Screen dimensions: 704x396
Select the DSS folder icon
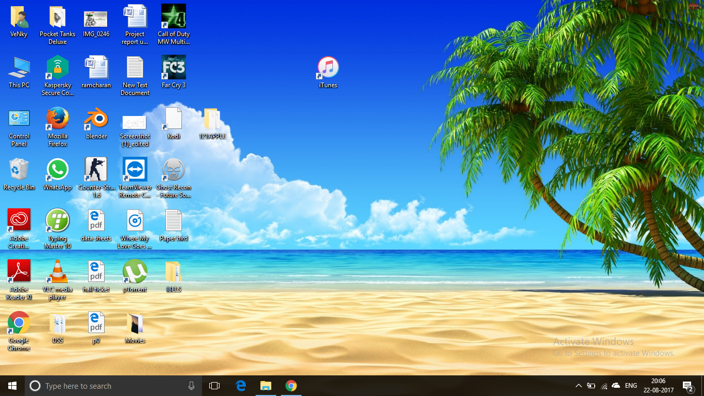click(x=58, y=328)
